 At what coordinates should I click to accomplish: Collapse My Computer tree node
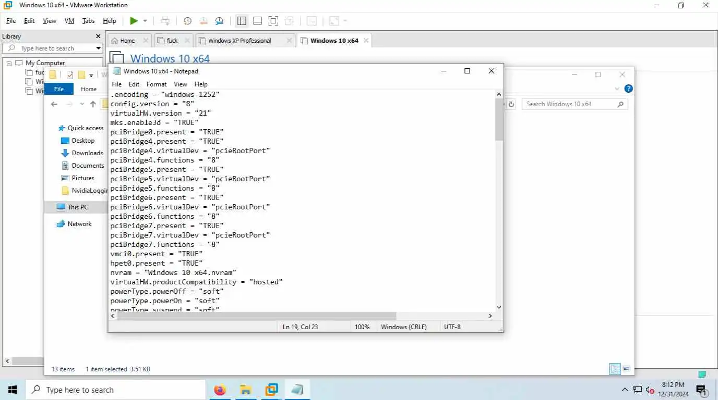(9, 63)
